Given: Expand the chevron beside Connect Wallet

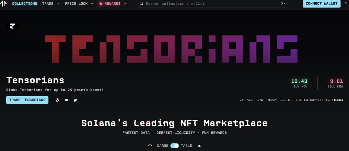Looking at the screenshot, I should pyautogui.click(x=346, y=3).
